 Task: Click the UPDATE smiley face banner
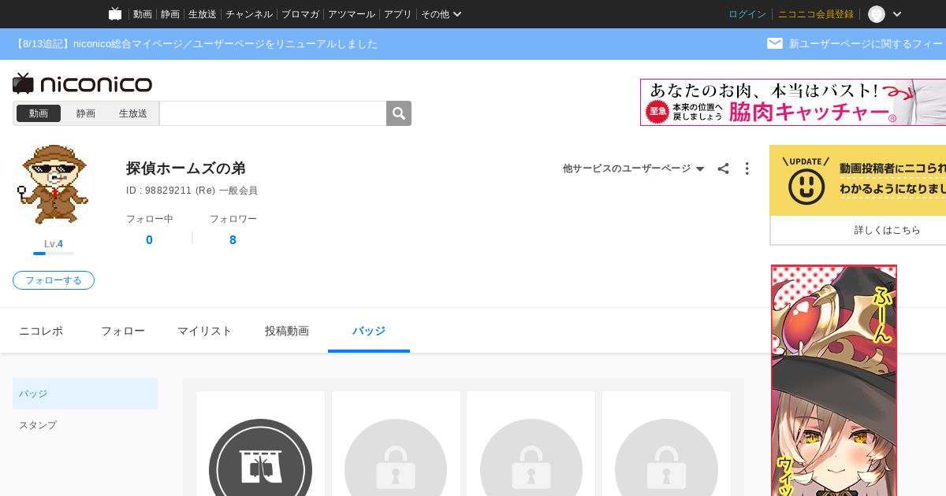tap(858, 180)
